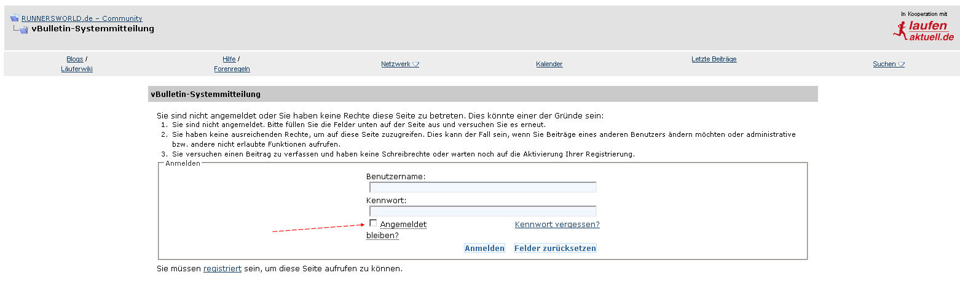Open Forenregeln in the navigation bar
The height and width of the screenshot is (286, 960).
pyautogui.click(x=232, y=69)
